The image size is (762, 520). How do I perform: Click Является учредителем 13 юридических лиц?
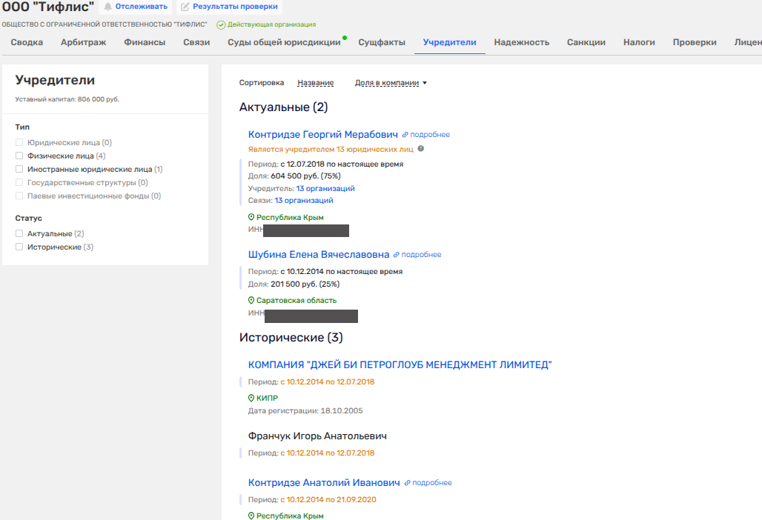331,149
